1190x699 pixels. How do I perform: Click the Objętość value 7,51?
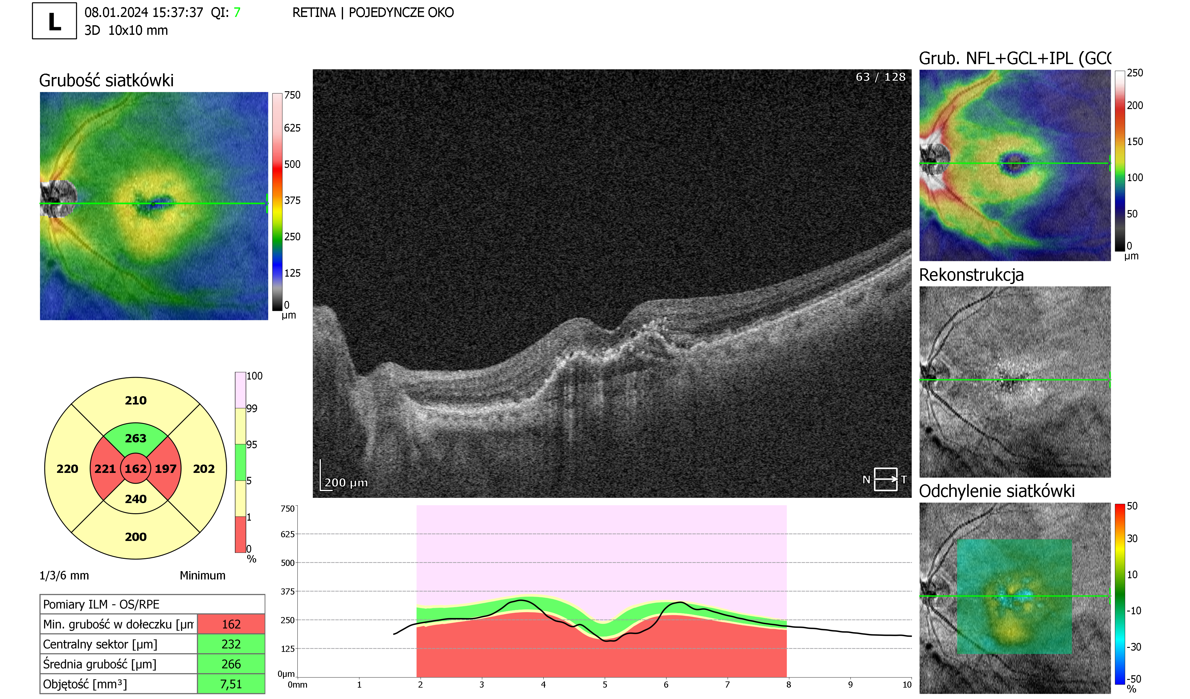(x=231, y=684)
